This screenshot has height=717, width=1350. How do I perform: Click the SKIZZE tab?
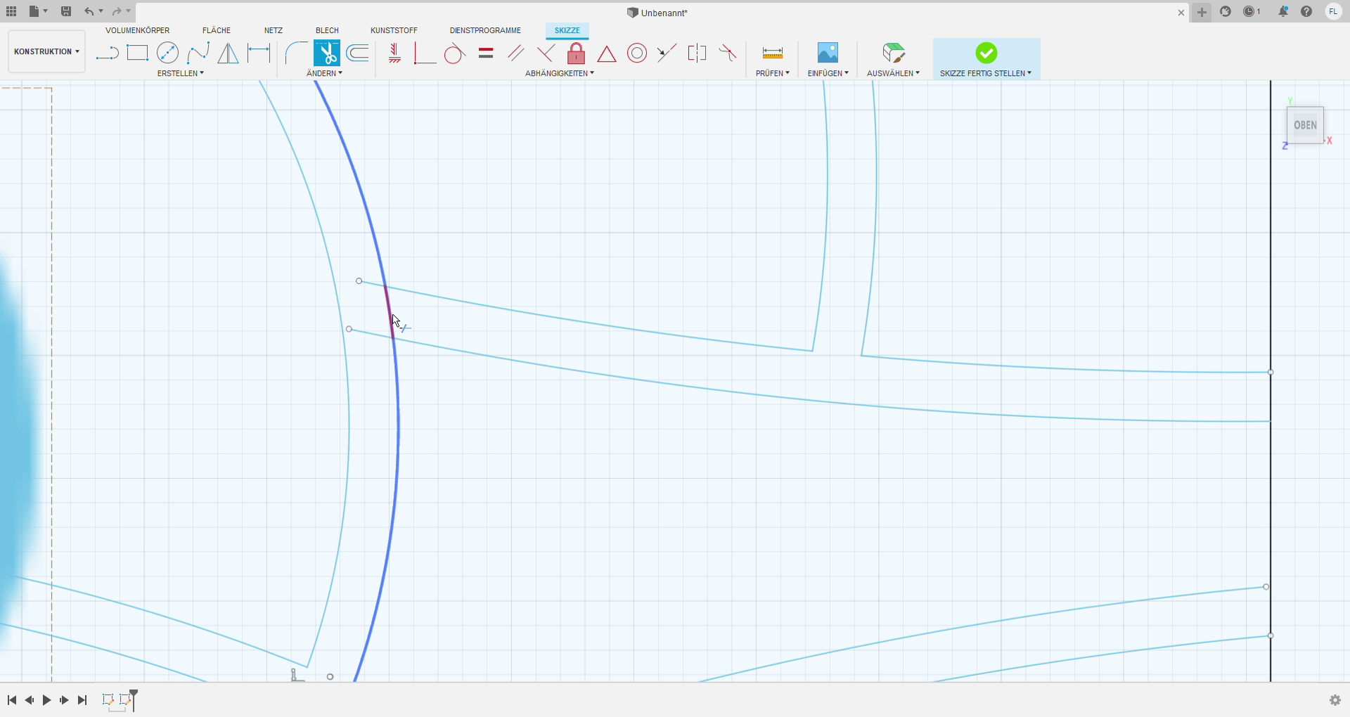[x=567, y=30]
